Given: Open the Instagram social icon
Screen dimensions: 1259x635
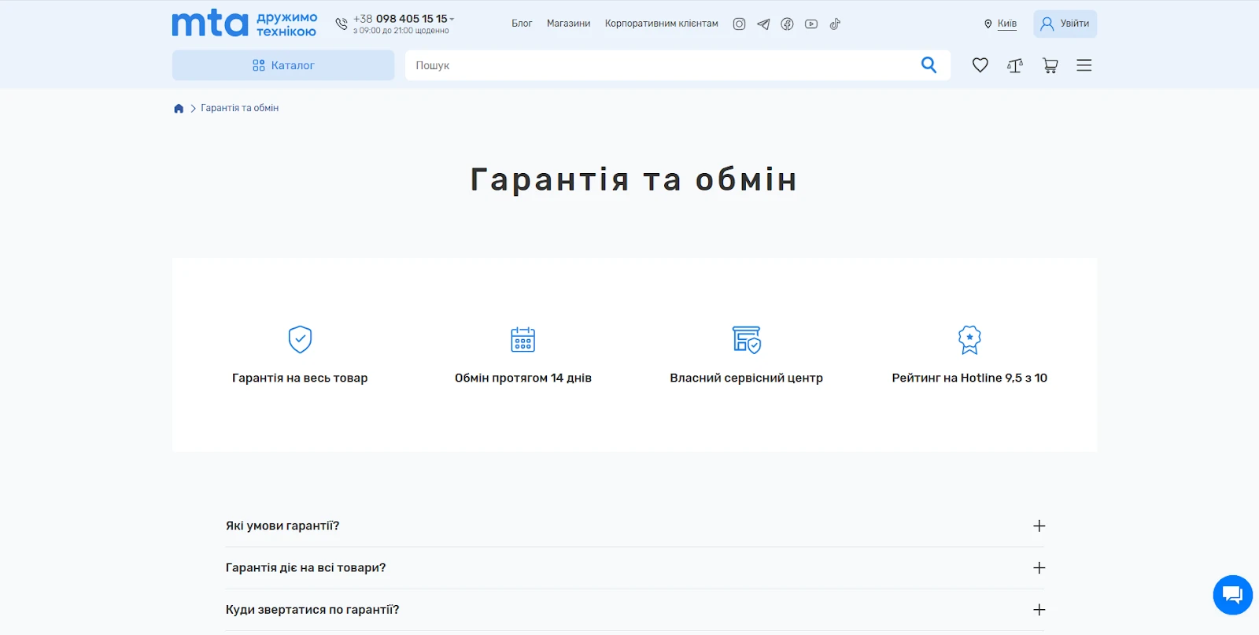Looking at the screenshot, I should [x=739, y=24].
